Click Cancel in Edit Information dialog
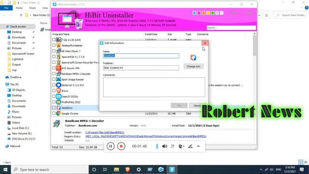Screen dimensions: 309x174 click(197, 105)
